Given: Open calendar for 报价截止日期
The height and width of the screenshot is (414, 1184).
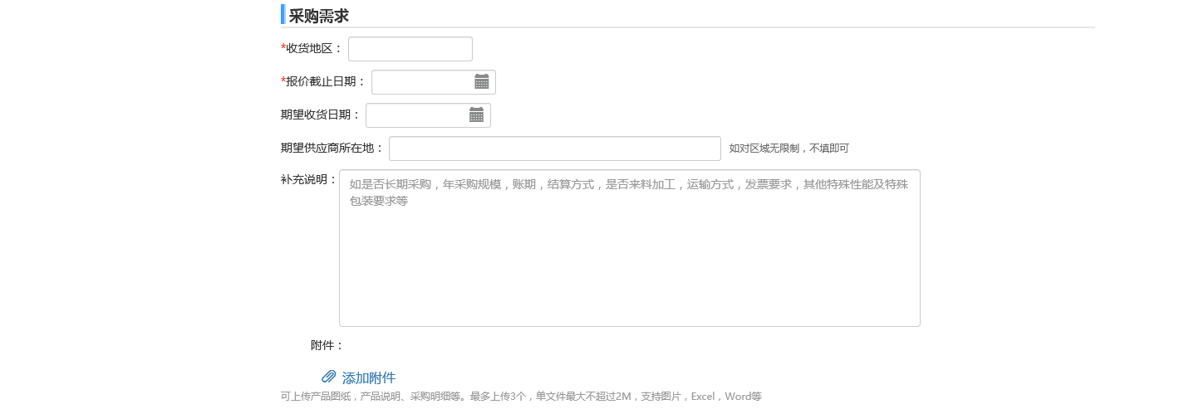Looking at the screenshot, I should click(x=482, y=81).
